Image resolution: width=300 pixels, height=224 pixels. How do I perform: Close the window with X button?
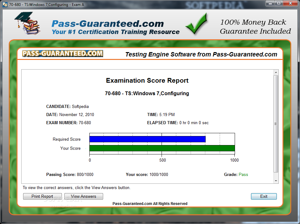[x=290, y=3]
